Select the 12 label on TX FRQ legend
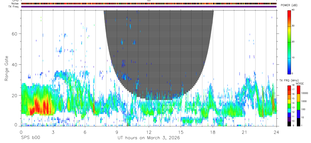The height and width of the screenshot is (143, 311). pyautogui.click(x=293, y=112)
